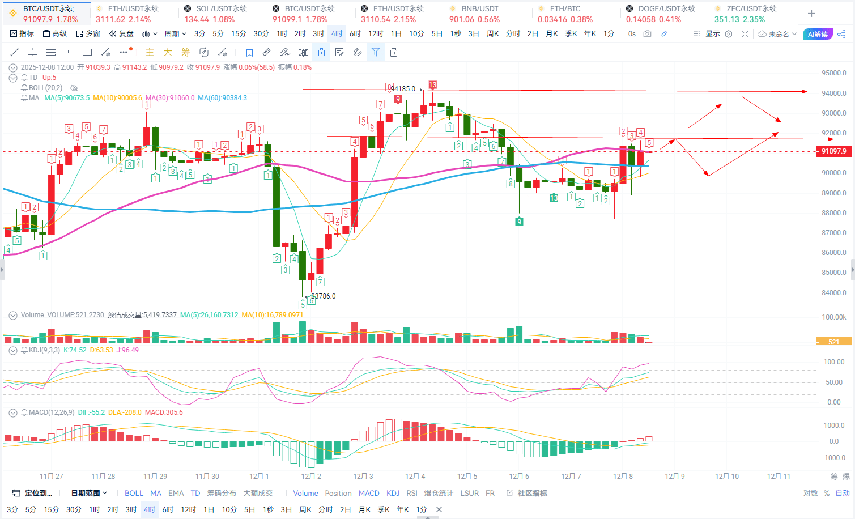Add a new symbol tab with plus
This screenshot has height=519, width=855.
click(811, 13)
